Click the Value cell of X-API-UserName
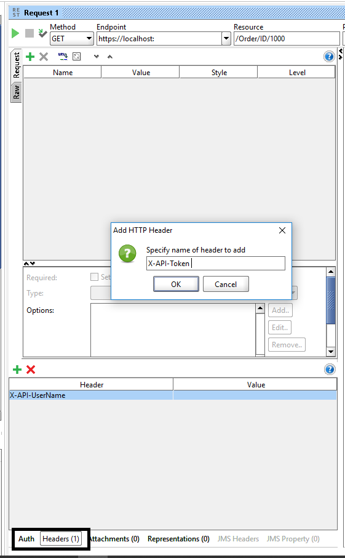The width and height of the screenshot is (345, 558). tap(255, 395)
